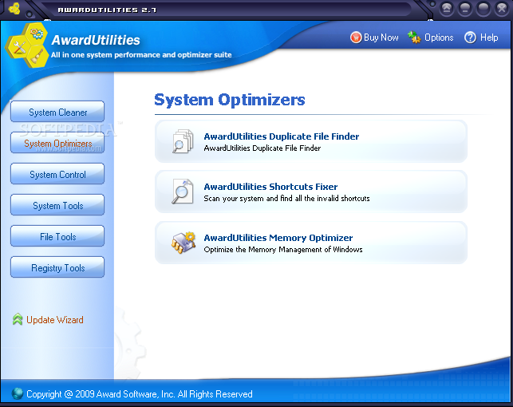
Task: Click the roll-up arrow button in title bar
Action: coord(447,9)
